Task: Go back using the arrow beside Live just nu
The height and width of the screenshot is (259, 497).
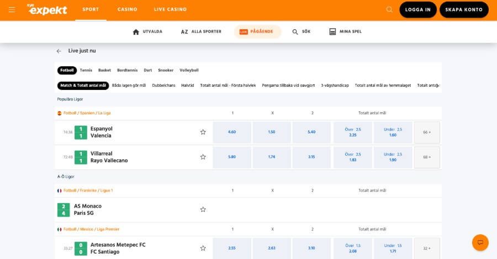Action: pyautogui.click(x=59, y=51)
